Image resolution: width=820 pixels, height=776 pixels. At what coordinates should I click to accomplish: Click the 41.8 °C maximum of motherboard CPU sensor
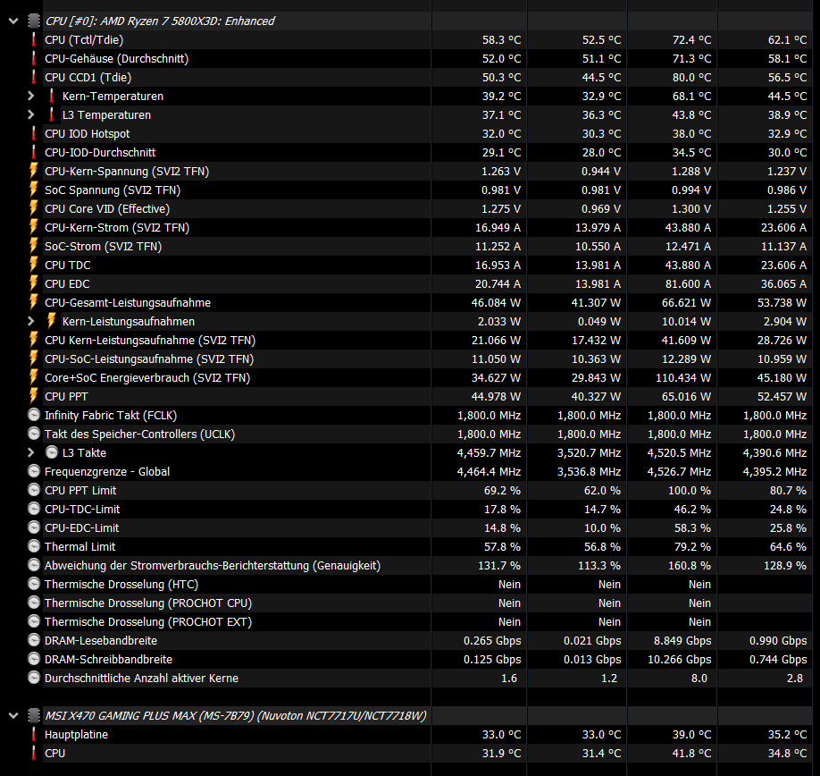coord(691,753)
